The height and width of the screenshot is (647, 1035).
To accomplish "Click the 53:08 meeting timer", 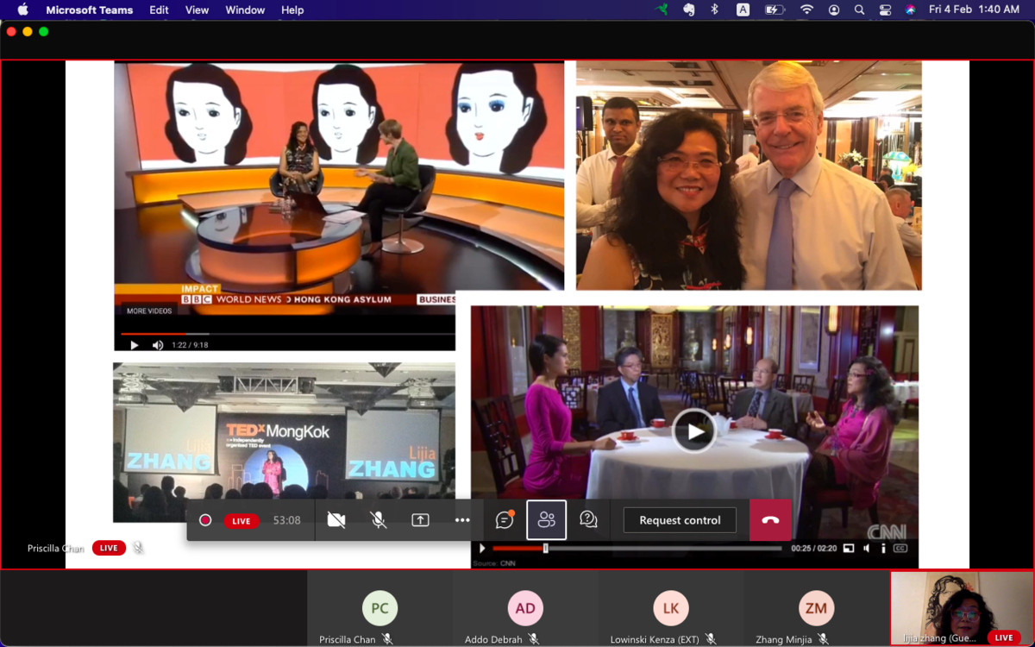I will click(x=287, y=520).
